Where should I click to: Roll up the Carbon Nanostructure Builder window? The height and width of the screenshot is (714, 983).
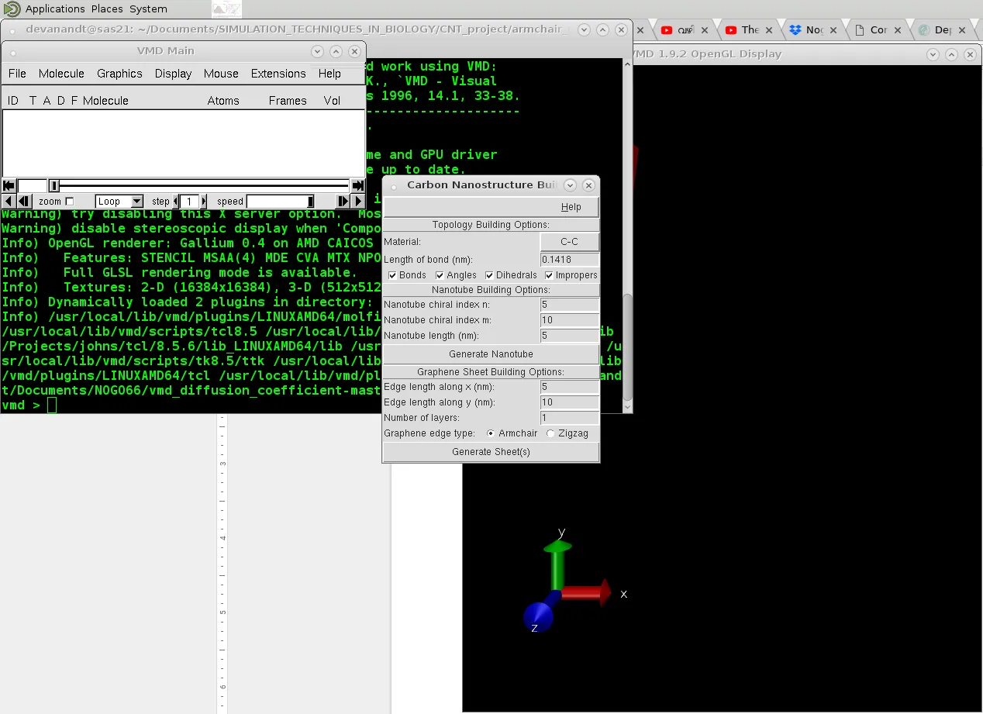pos(571,185)
